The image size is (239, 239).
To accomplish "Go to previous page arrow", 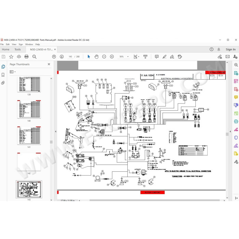I will point(54,57).
